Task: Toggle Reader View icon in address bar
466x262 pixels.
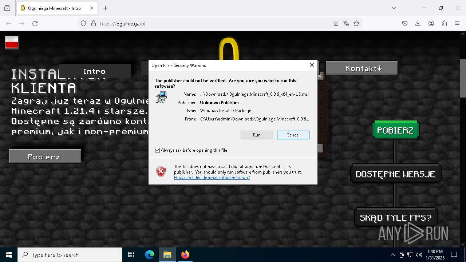Action: pyautogui.click(x=336, y=24)
